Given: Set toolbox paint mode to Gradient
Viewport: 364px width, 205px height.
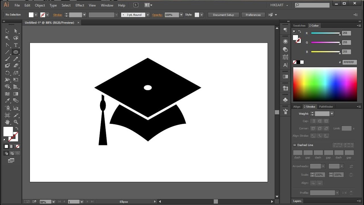Looking at the screenshot, I should click(x=12, y=146).
